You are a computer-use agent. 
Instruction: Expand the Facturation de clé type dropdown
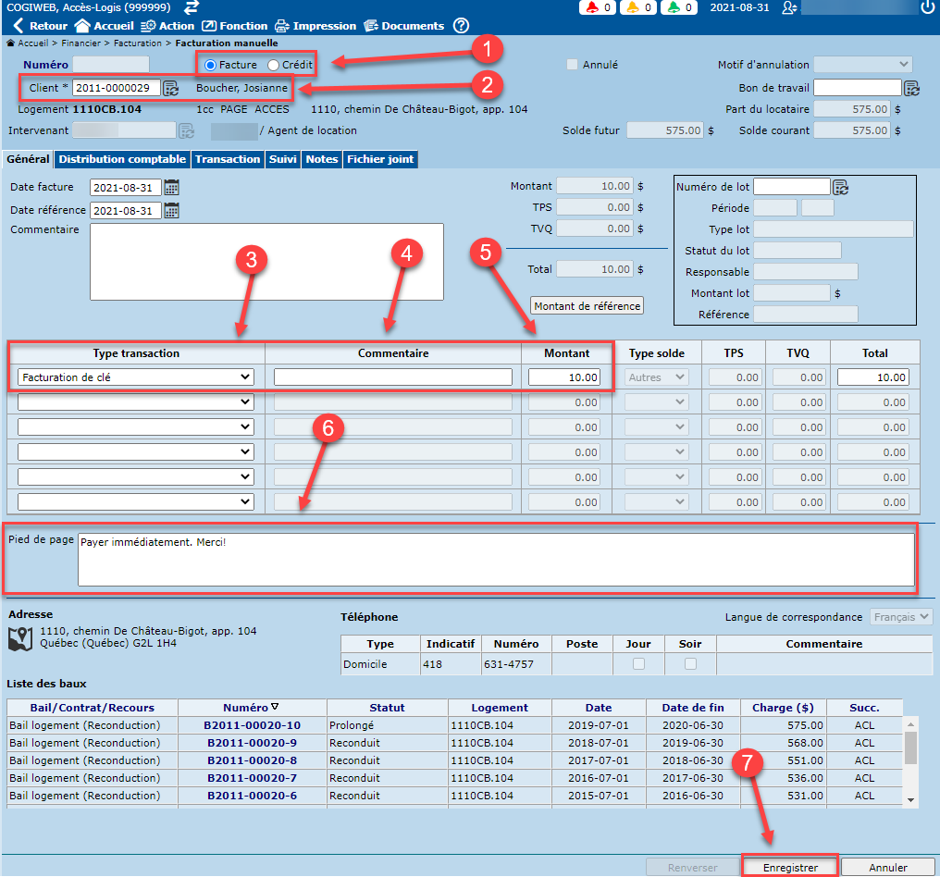[135, 377]
